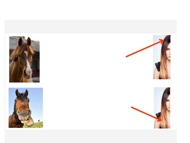Click the black top on the upper woman's shoulder
The image size is (190, 143).
158,66
